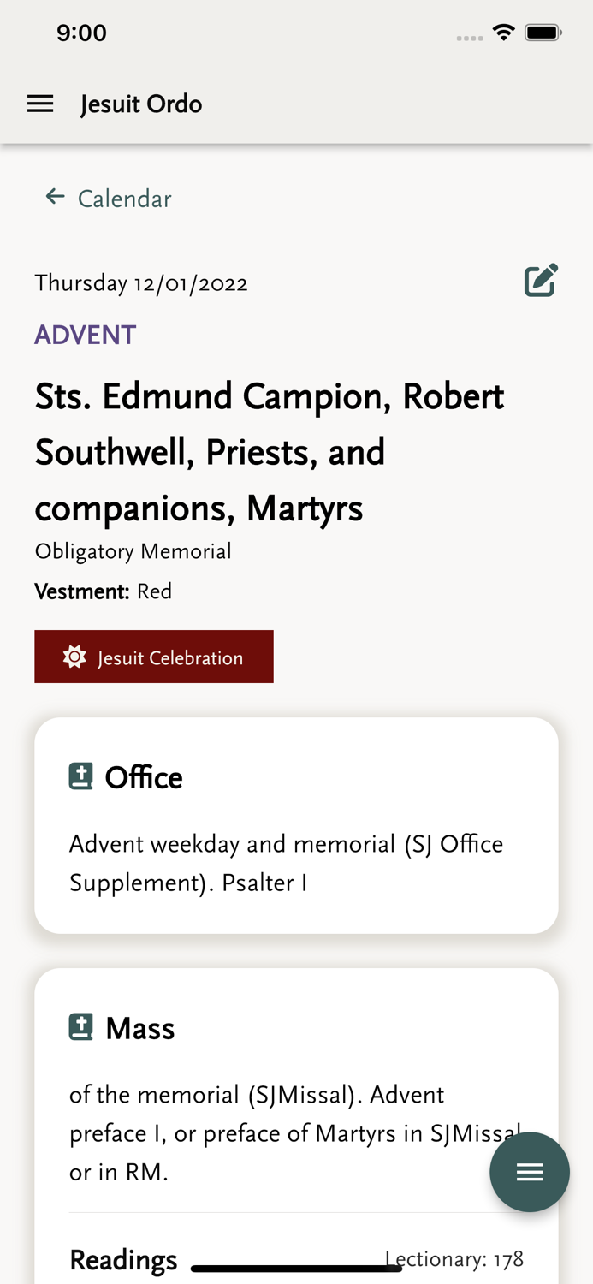Tap the Jesuit Ordo title
Screen dimensions: 593x1284
140,104
